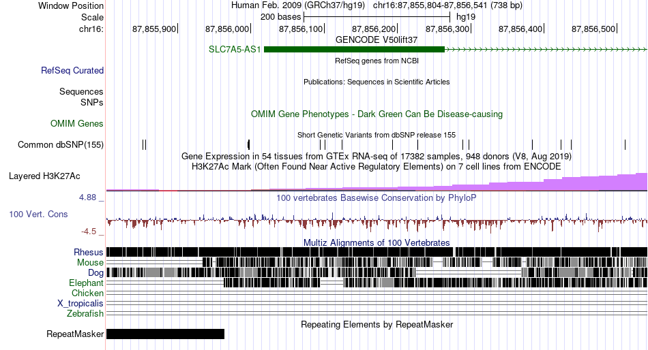Screen dimensions: 648x350
Task: Click the GTEx Gene Expression track title
Action: (x=377, y=157)
